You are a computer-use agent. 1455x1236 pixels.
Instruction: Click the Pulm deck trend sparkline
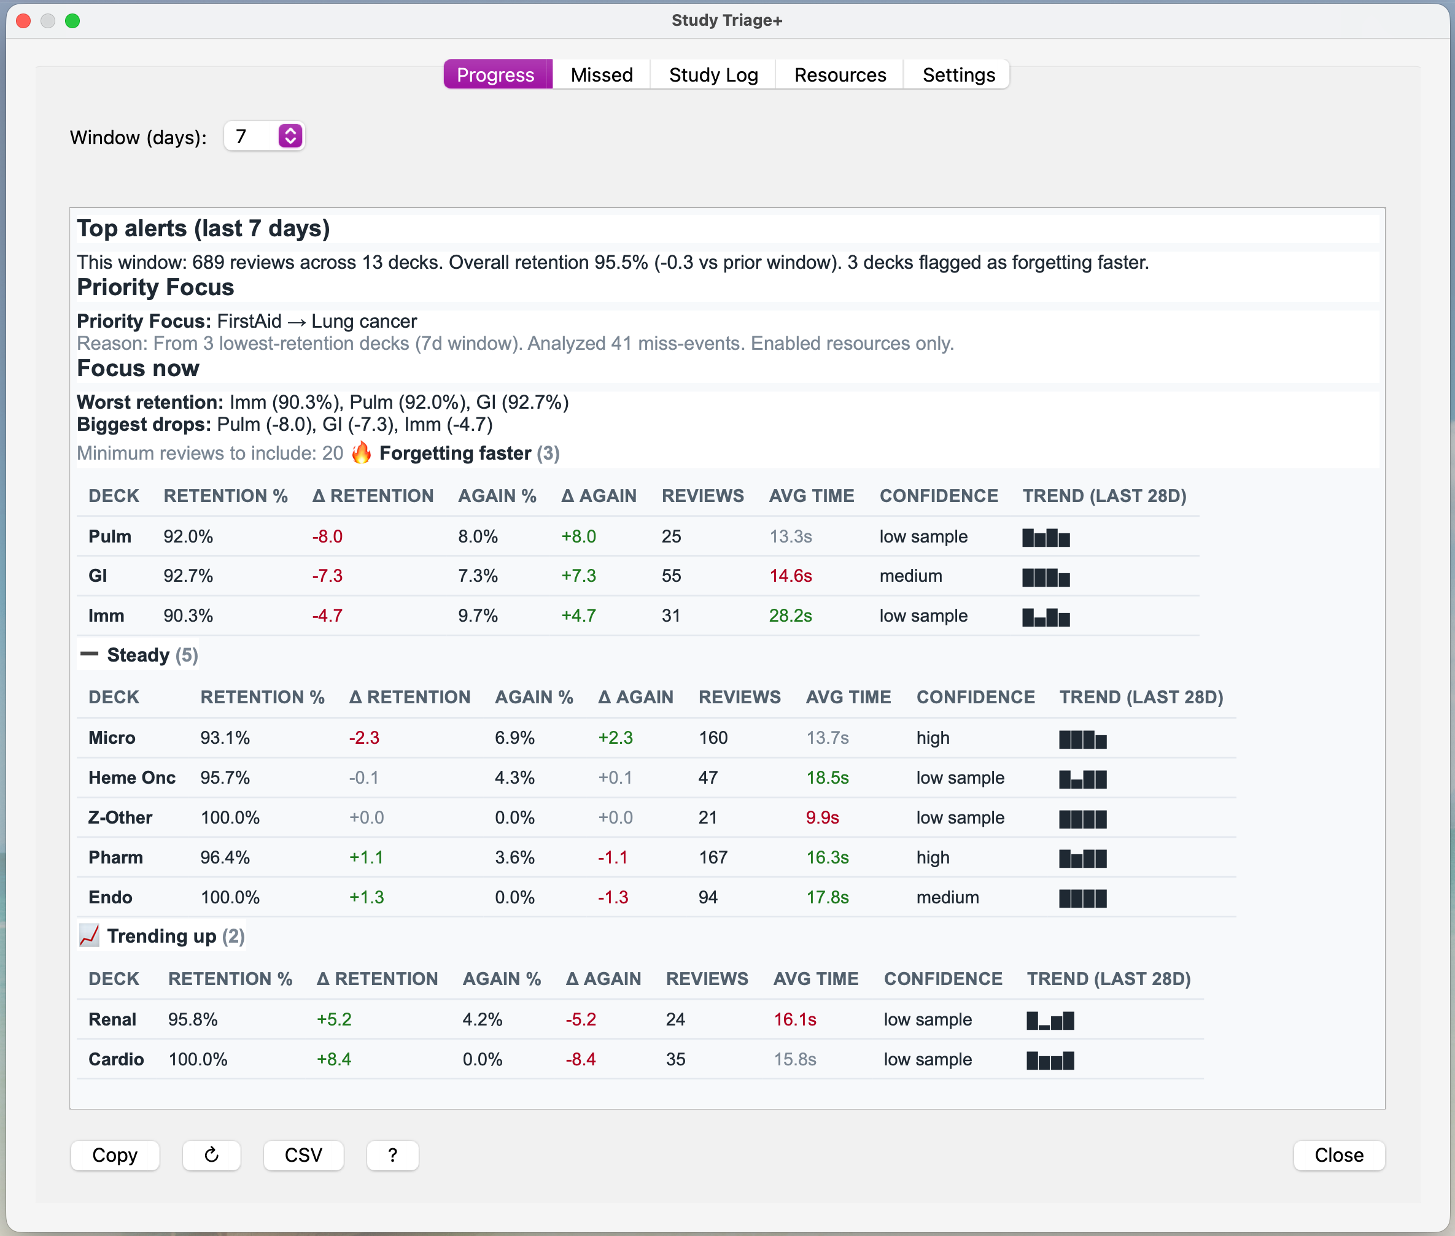pyautogui.click(x=1046, y=538)
